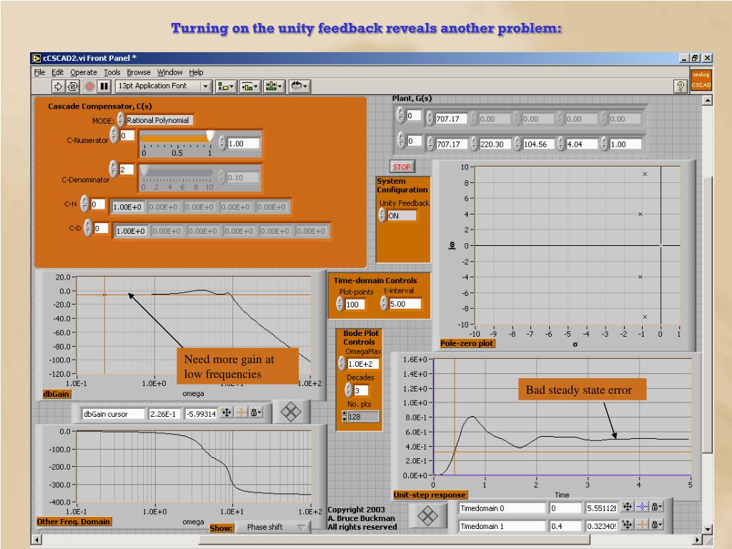
Task: Step the C-D array index control
Action: tap(88, 228)
